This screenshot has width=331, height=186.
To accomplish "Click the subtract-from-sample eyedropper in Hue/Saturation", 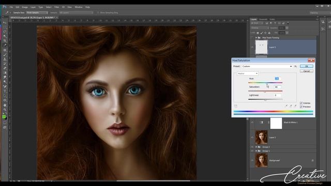I will [295, 106].
